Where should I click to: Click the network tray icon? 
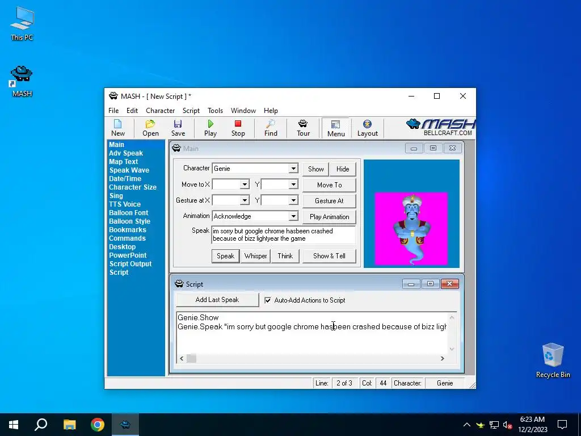click(x=494, y=425)
